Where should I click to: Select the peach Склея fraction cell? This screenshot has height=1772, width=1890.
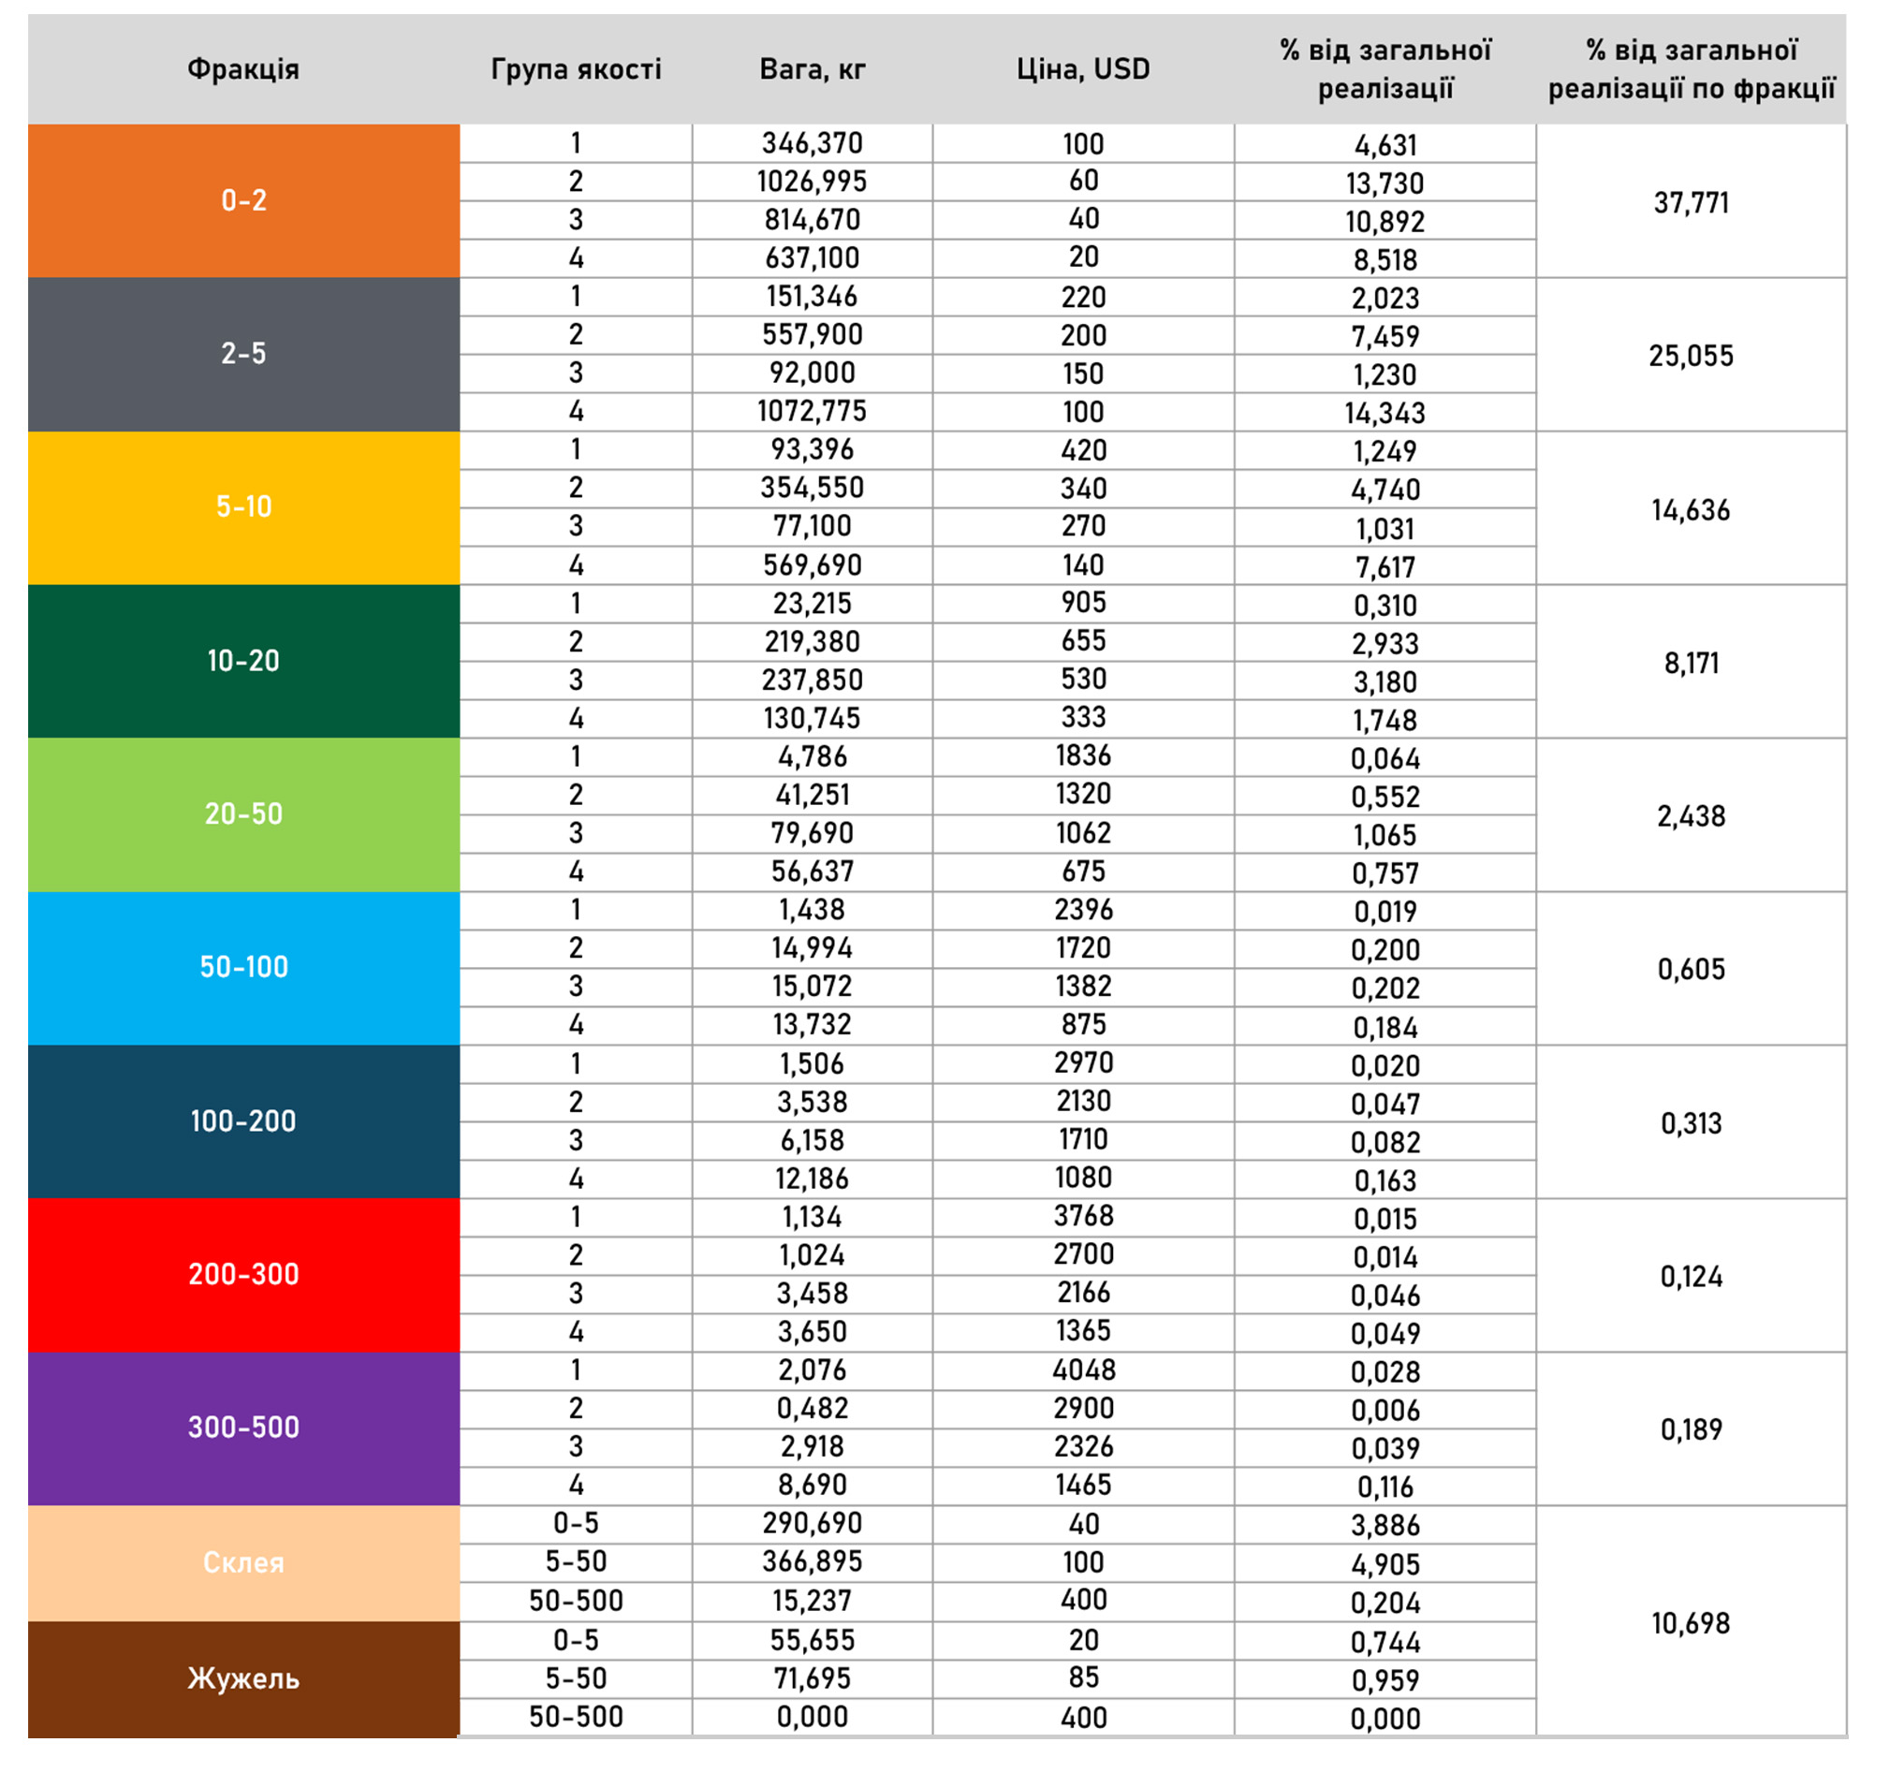tap(243, 1562)
